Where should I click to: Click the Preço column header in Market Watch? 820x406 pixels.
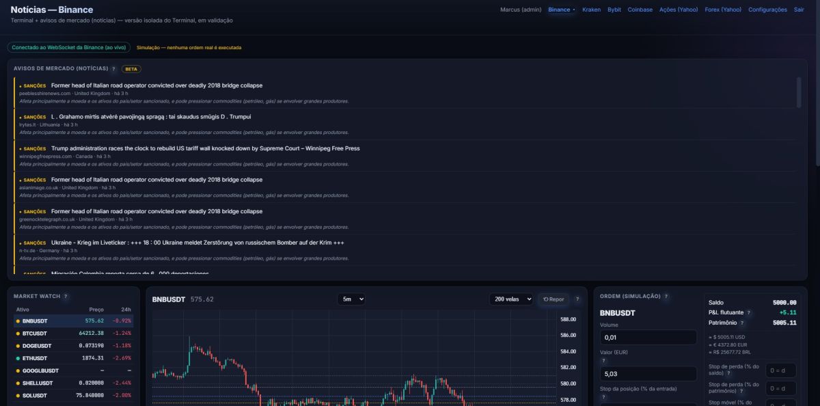[x=96, y=310]
